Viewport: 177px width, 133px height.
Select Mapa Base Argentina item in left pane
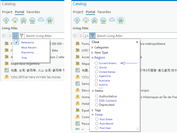click(x=25, y=64)
